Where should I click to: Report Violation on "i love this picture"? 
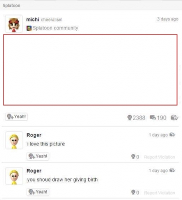coord(159,157)
